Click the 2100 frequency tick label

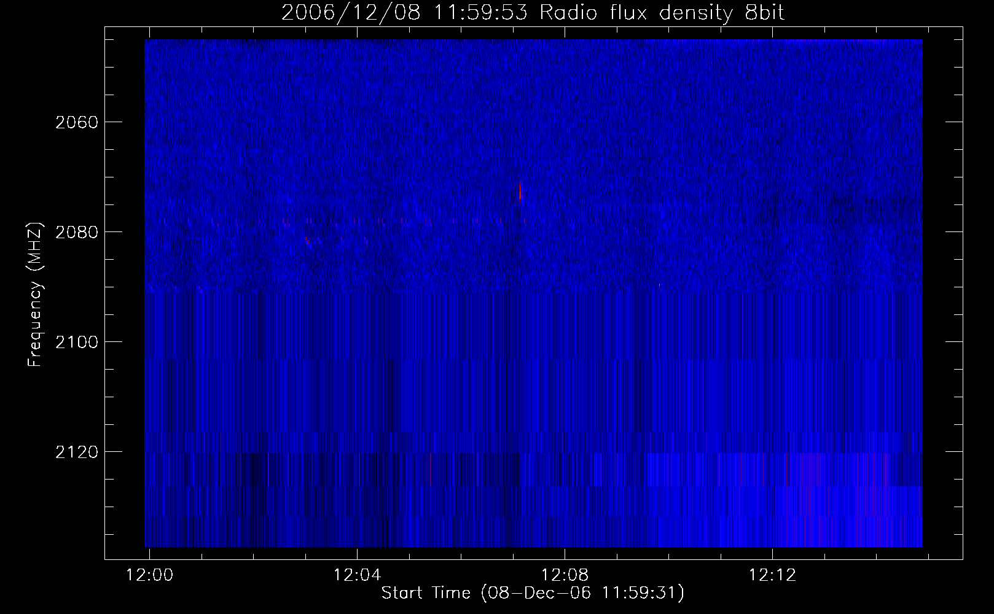tap(76, 342)
